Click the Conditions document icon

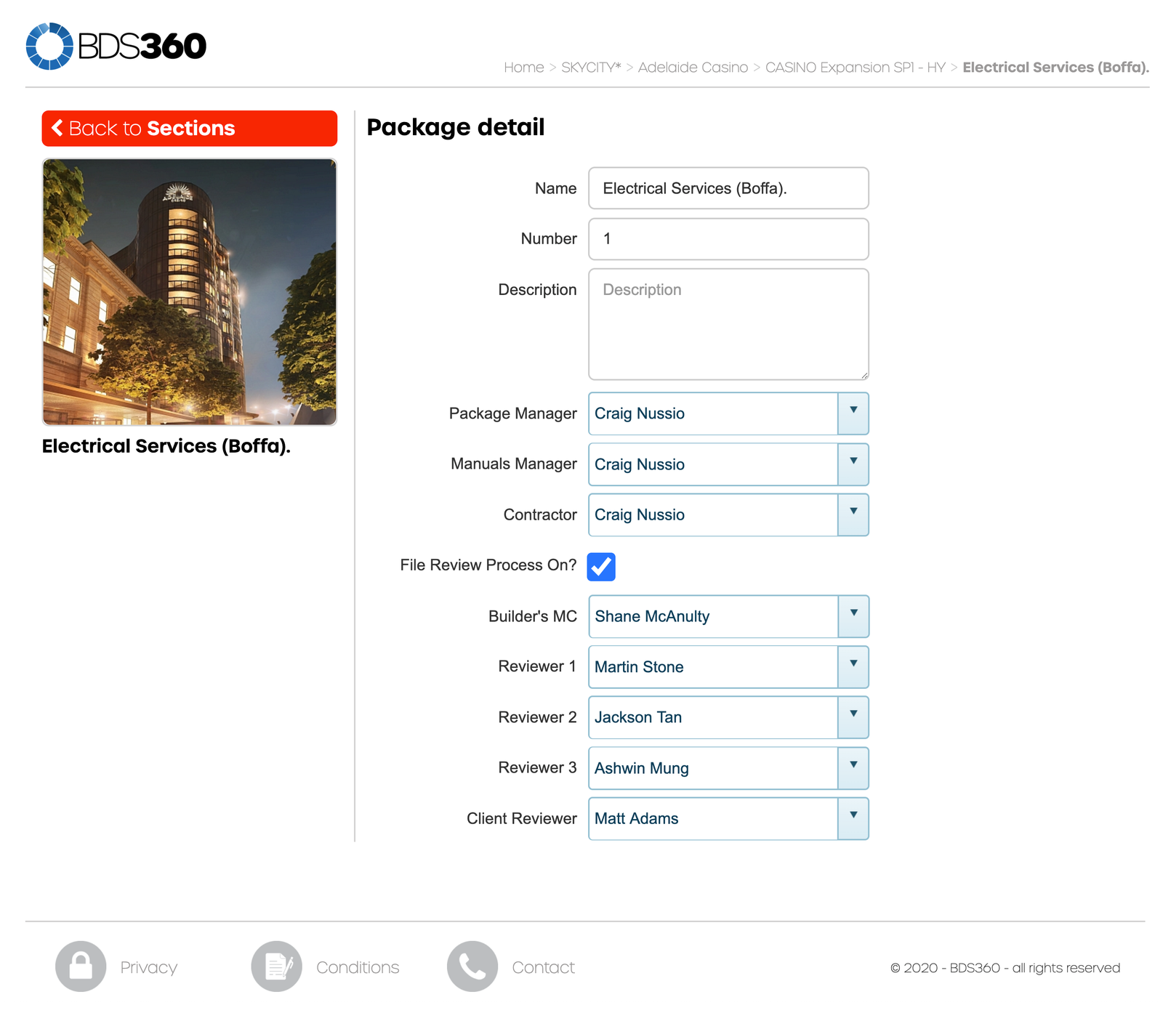click(x=276, y=966)
